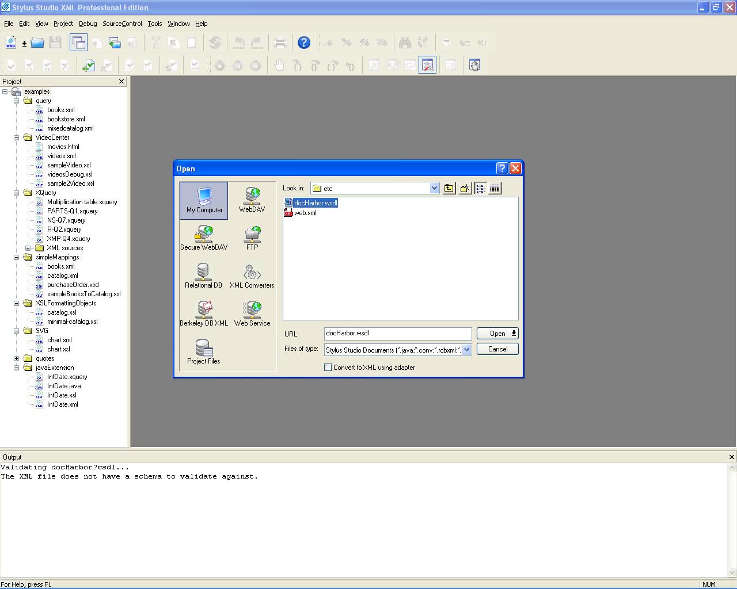The image size is (737, 589).
Task: Open the Debug menu
Action: coord(88,24)
